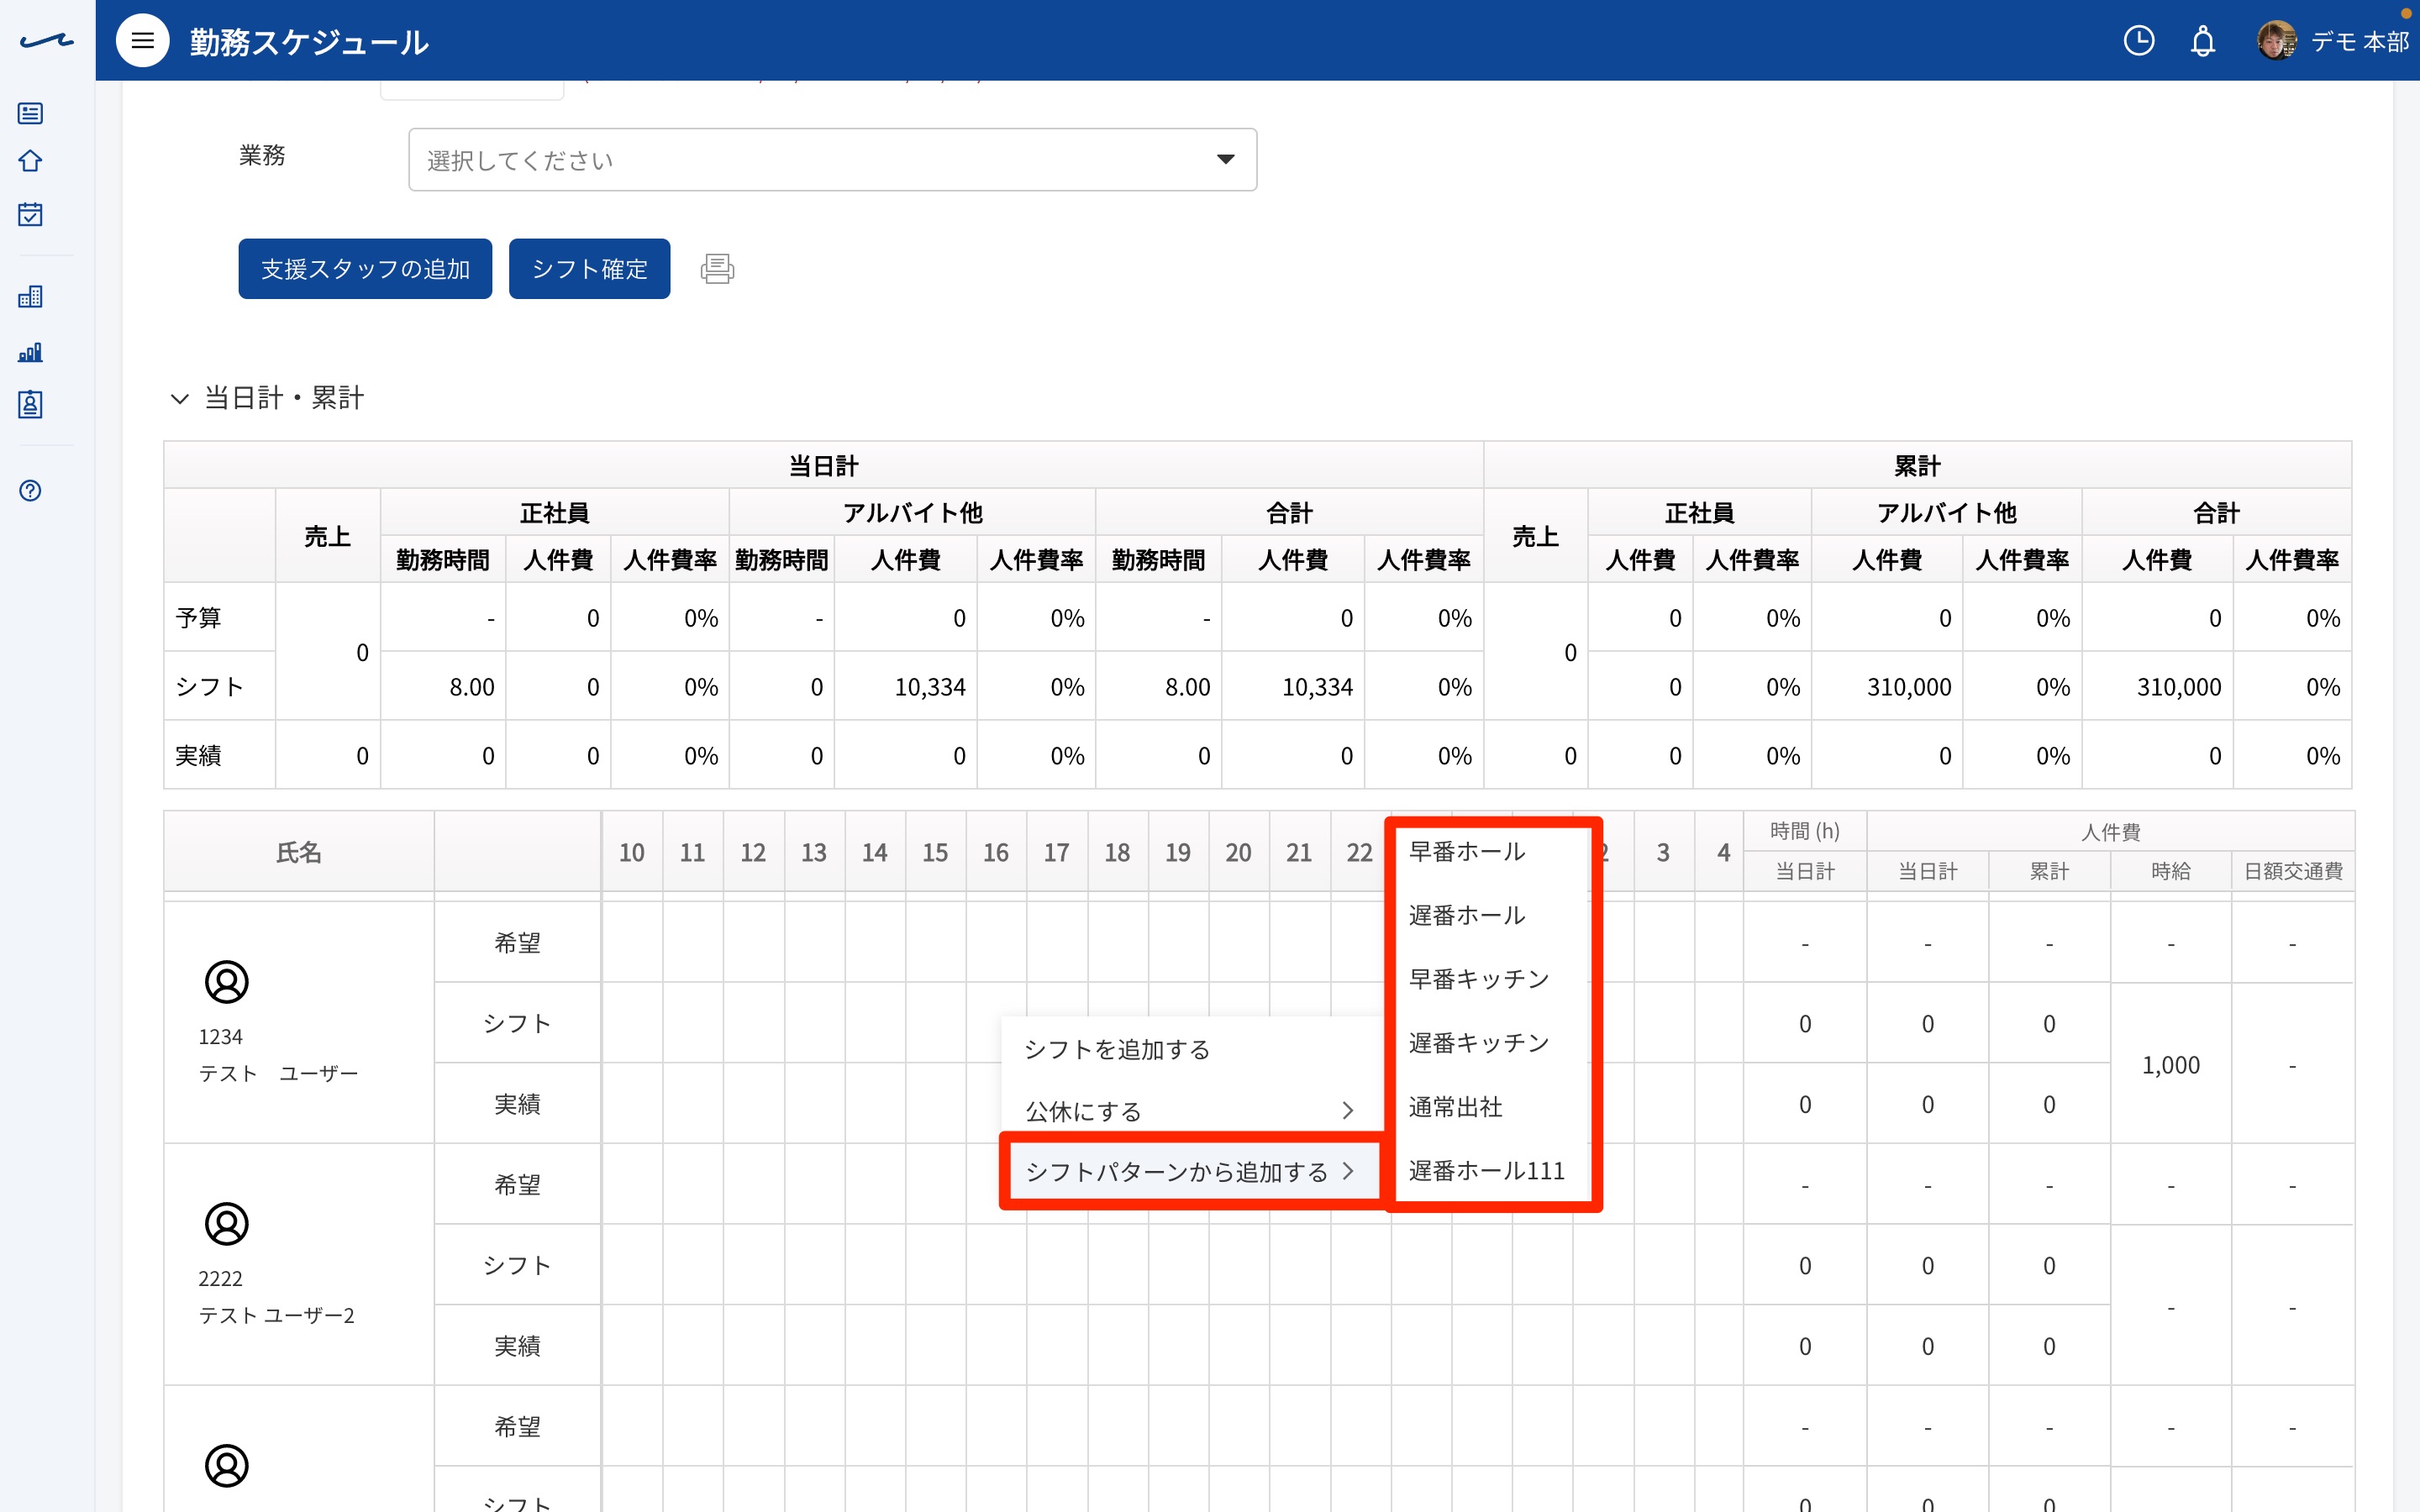
Task: Click 支援スタッフの追加 button
Action: coord(365,268)
